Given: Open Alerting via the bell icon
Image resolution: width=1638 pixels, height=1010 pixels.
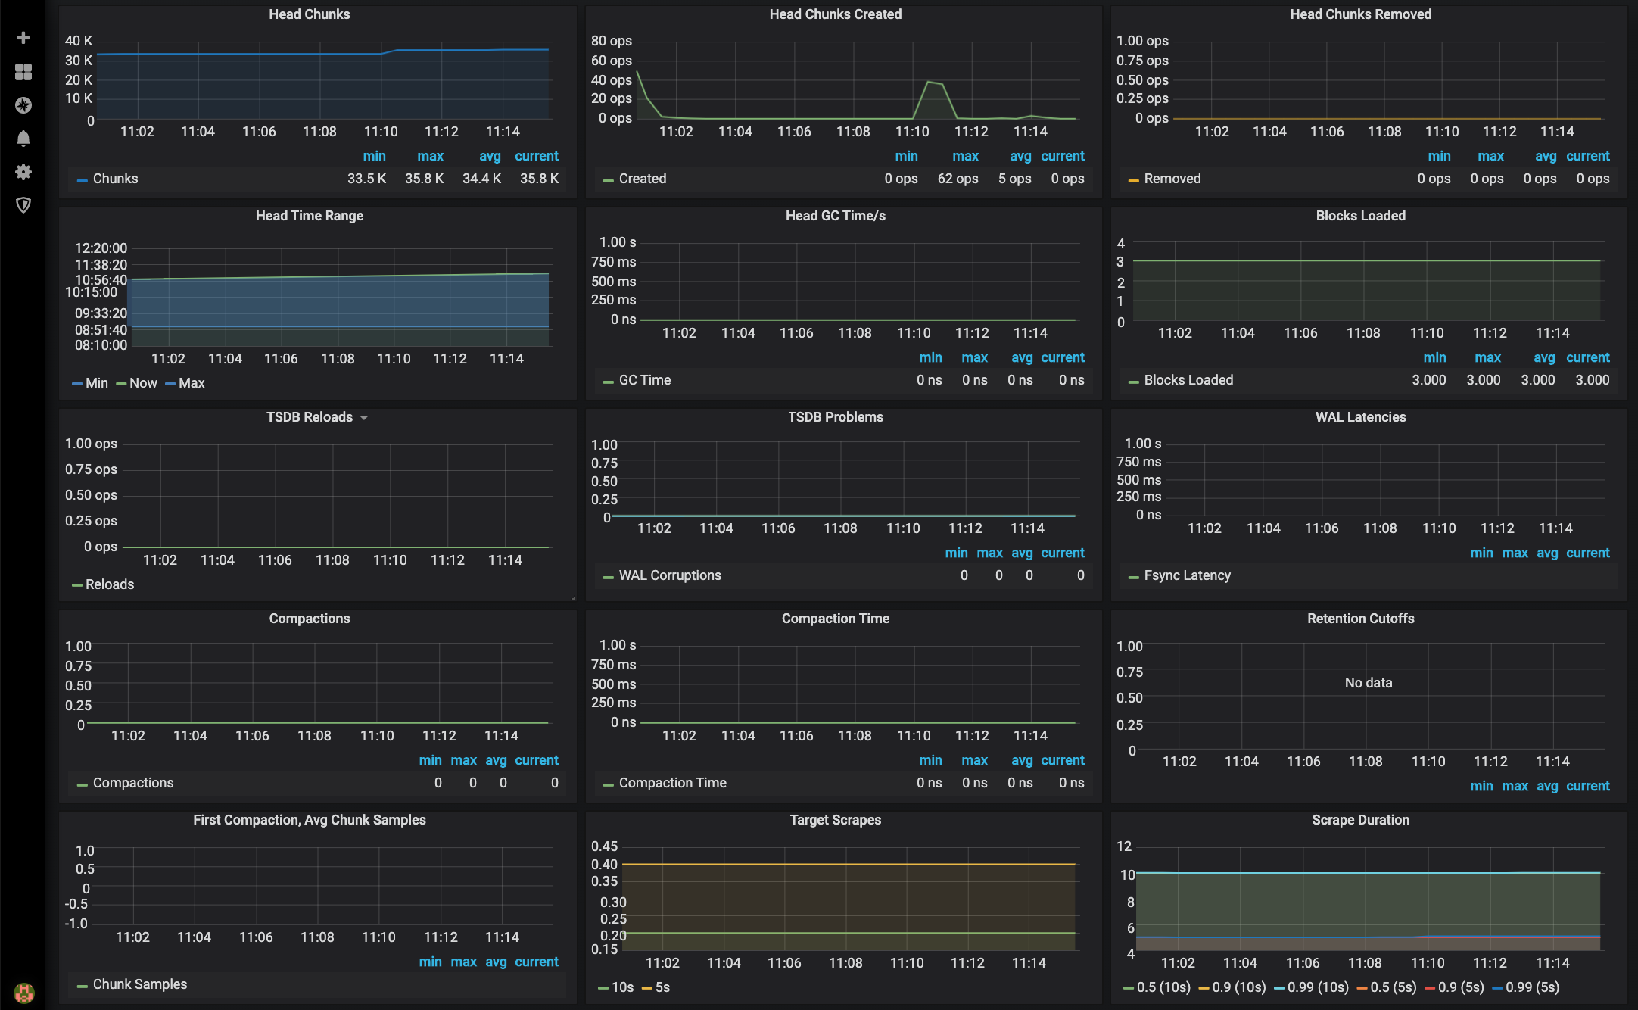Looking at the screenshot, I should click(x=23, y=139).
